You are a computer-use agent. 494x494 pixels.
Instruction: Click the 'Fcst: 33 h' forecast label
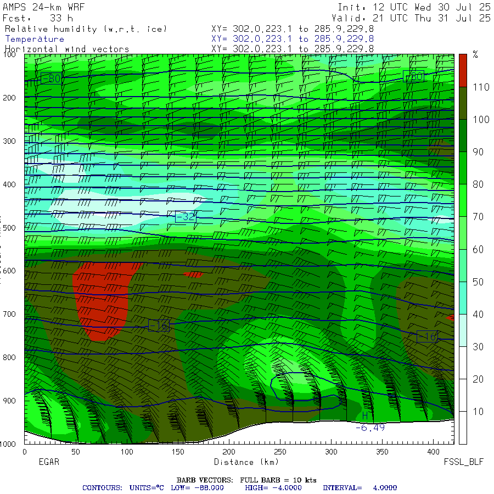coord(38,18)
